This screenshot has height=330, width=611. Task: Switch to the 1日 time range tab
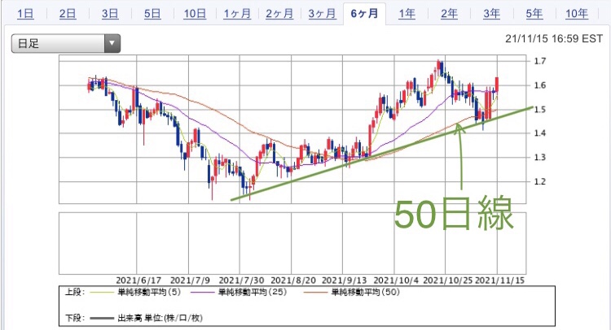(25, 14)
